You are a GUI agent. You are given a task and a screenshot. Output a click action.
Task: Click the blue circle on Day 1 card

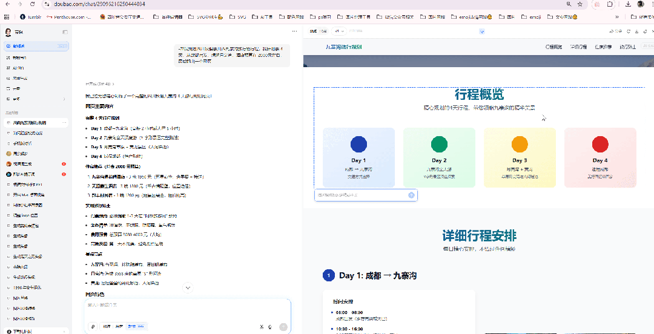point(358,144)
